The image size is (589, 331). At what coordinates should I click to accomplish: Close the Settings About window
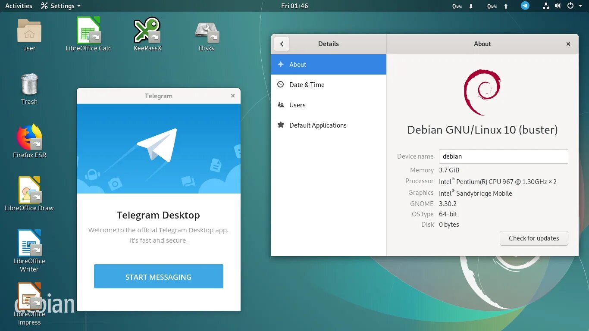568,44
